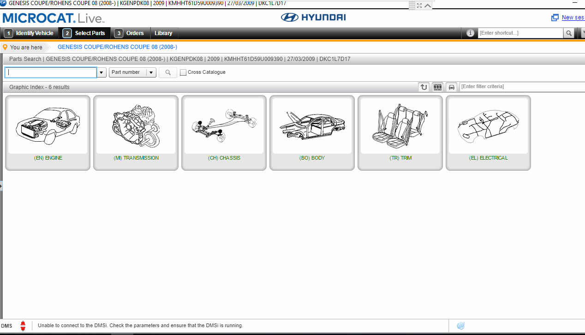The image size is (585, 335).
Task: Open the Part number search type dropdown
Action: point(133,72)
